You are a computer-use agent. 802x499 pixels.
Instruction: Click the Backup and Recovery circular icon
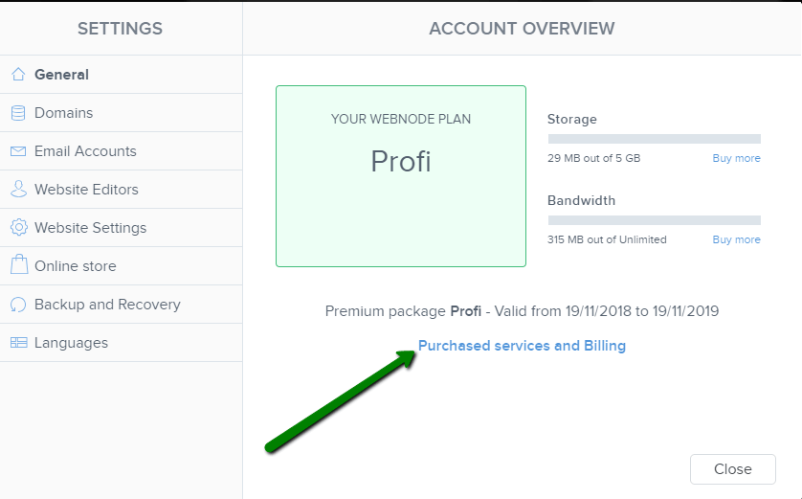click(18, 305)
